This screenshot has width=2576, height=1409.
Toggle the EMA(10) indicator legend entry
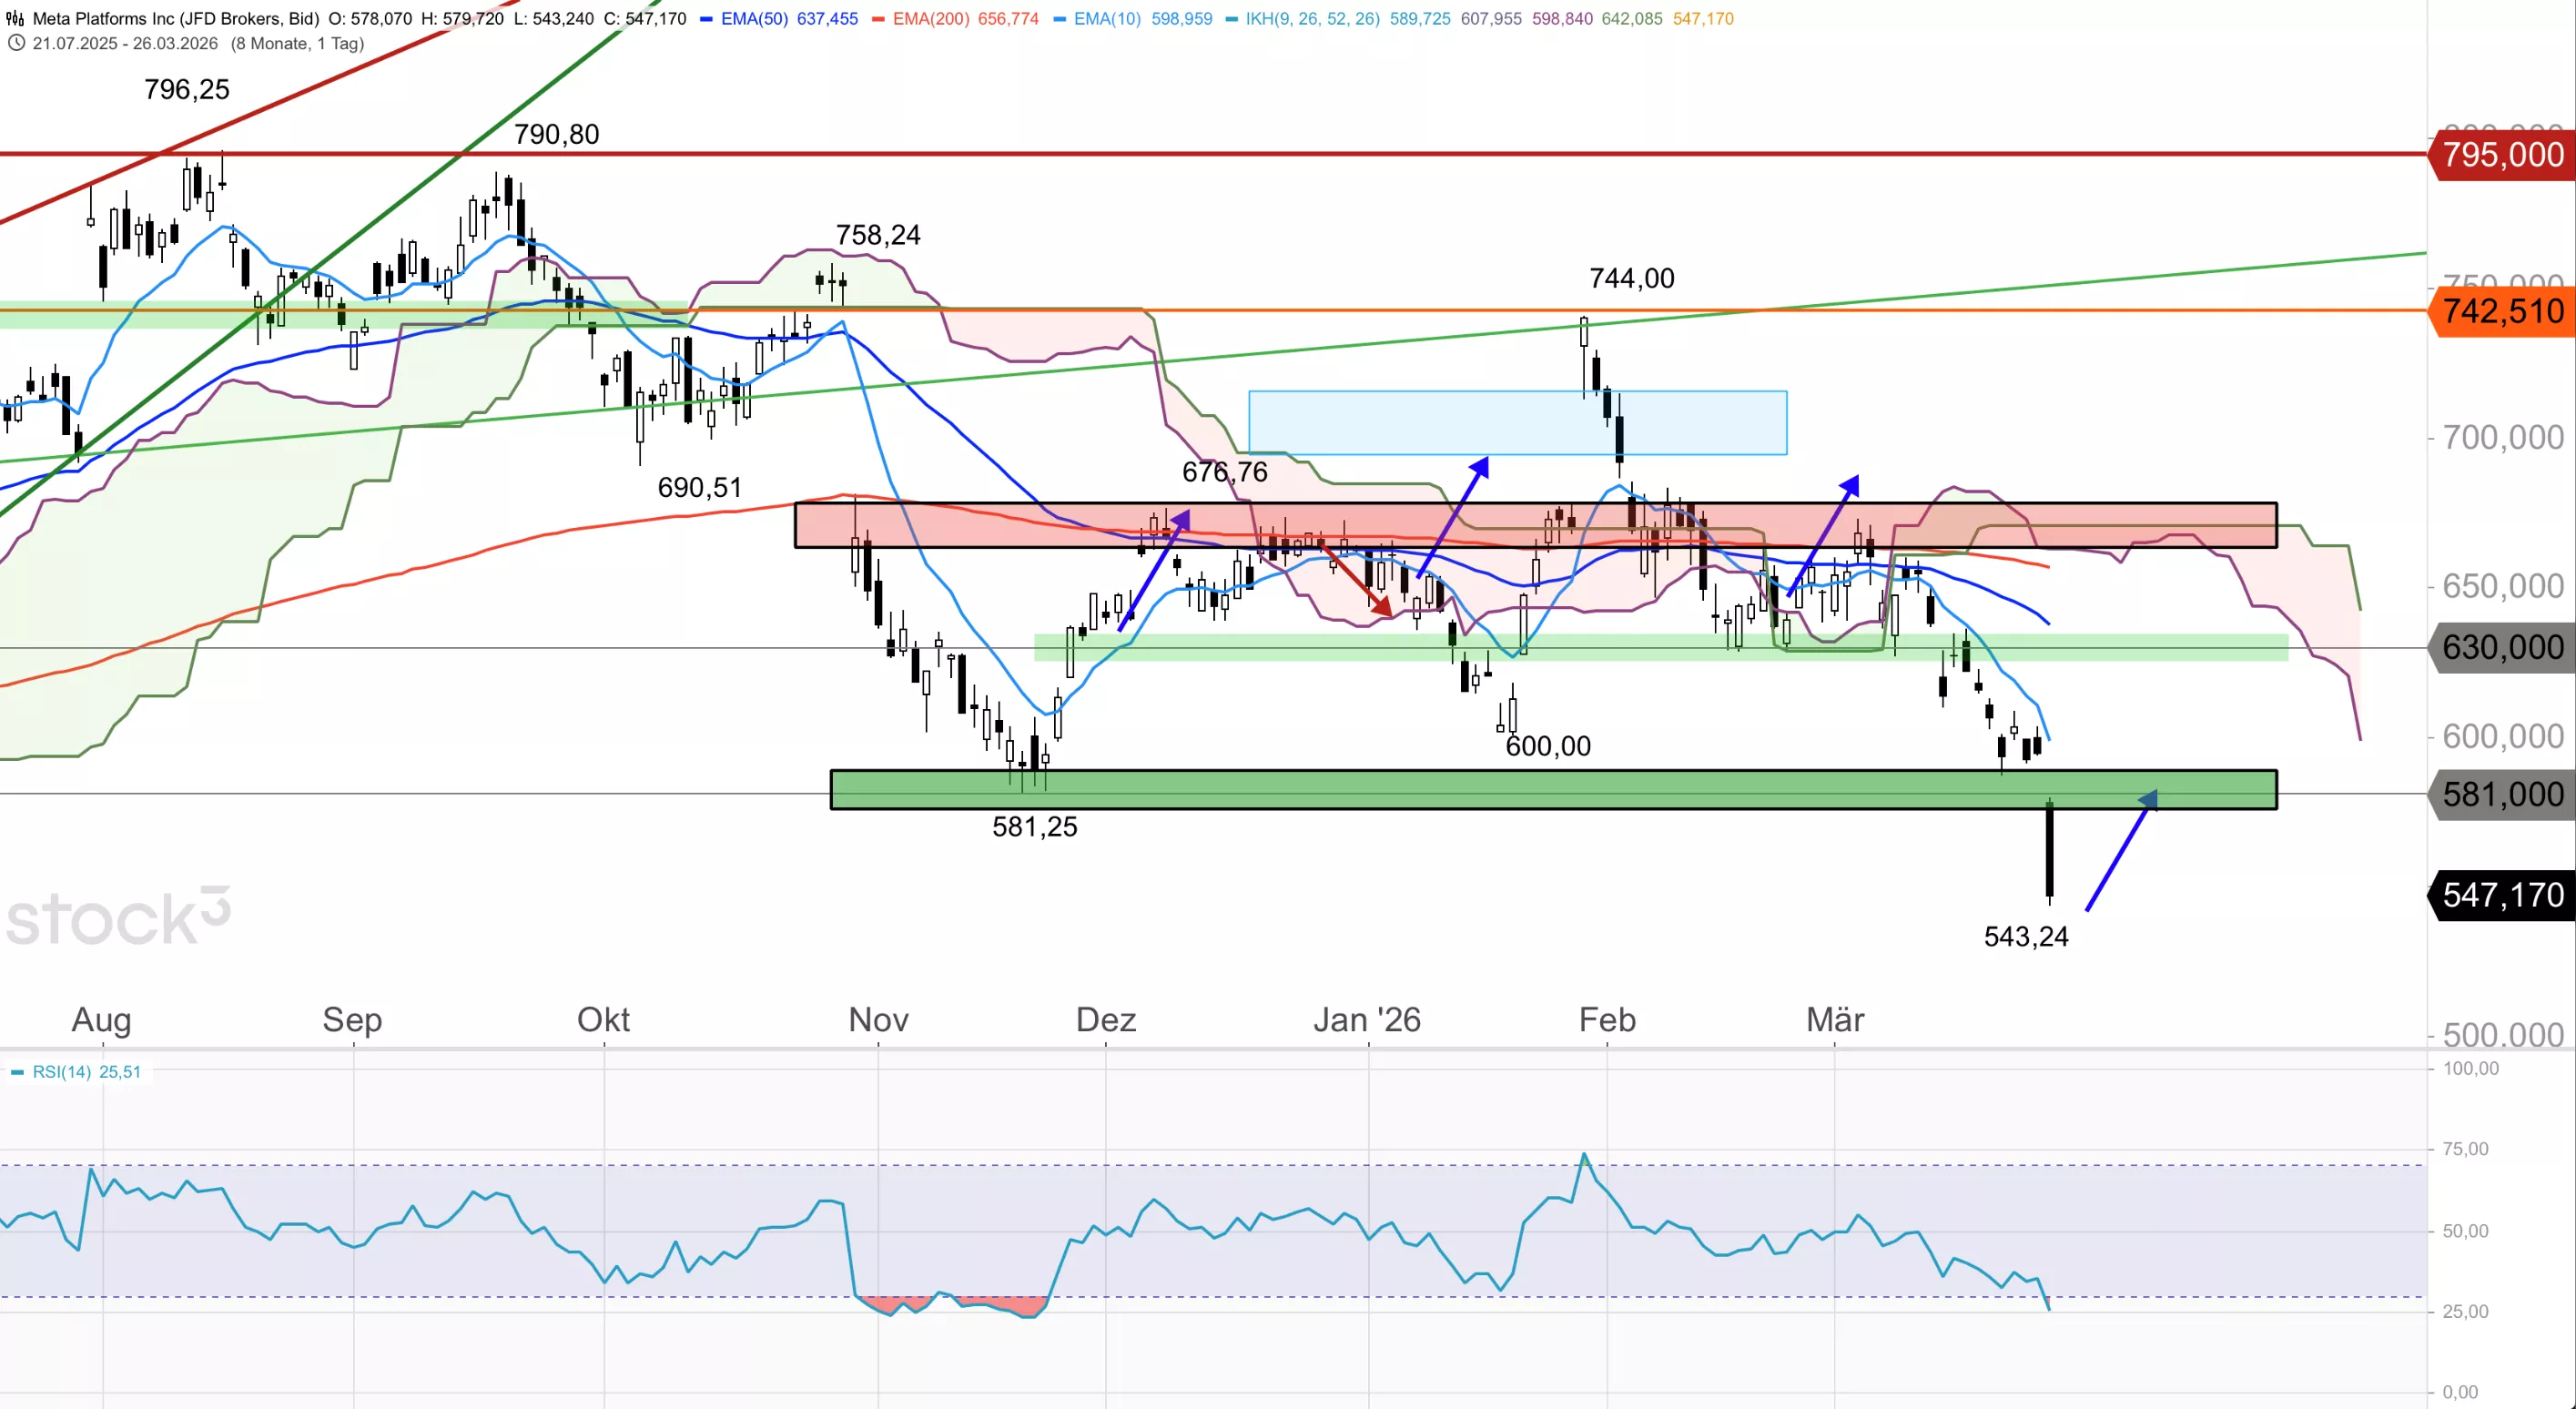pos(1107,18)
